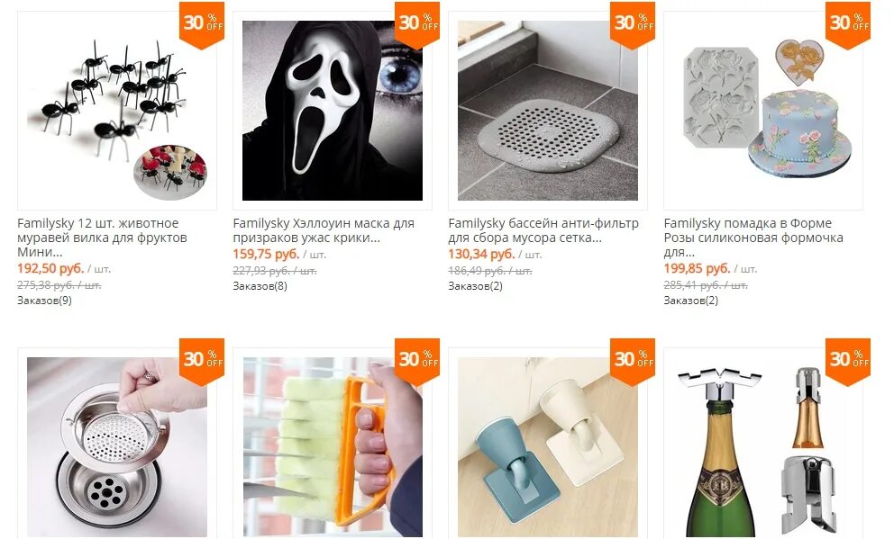The height and width of the screenshot is (539, 894).
Task: Open the 'Familysky помадка в Форме Розы' title link
Action: click(x=753, y=238)
